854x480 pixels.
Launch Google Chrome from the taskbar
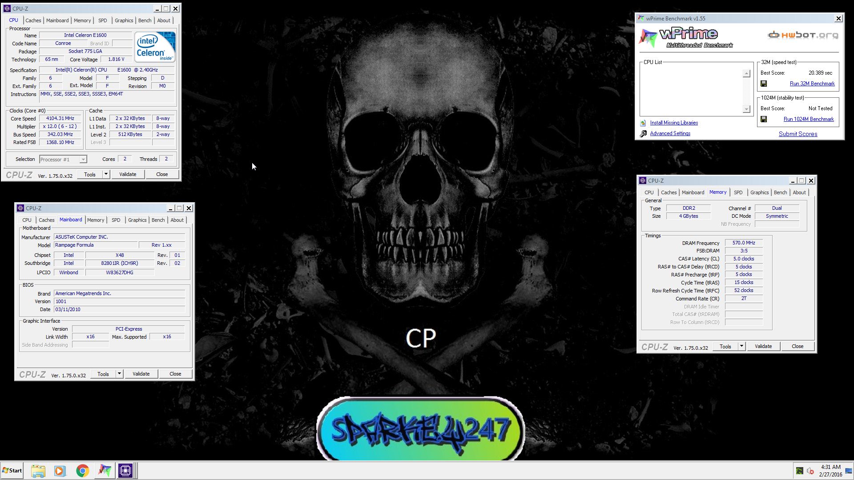click(x=82, y=471)
